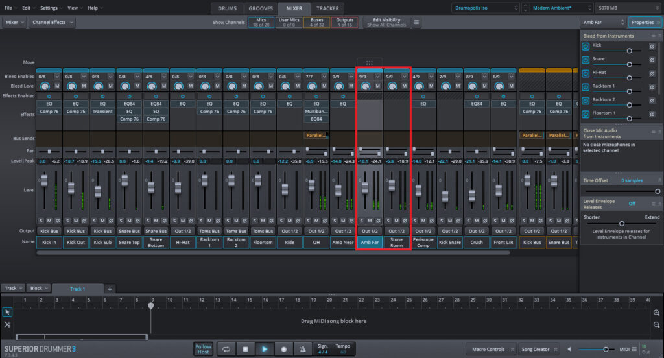The width and height of the screenshot is (664, 358).
Task: Open the Channel Effects dropdown
Action: click(x=53, y=22)
